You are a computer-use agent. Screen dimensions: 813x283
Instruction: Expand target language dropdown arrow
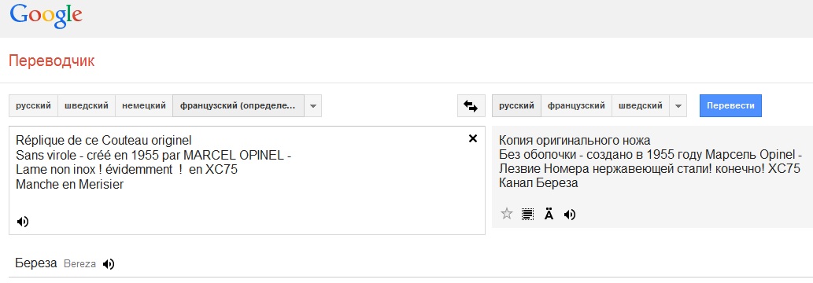click(x=678, y=106)
